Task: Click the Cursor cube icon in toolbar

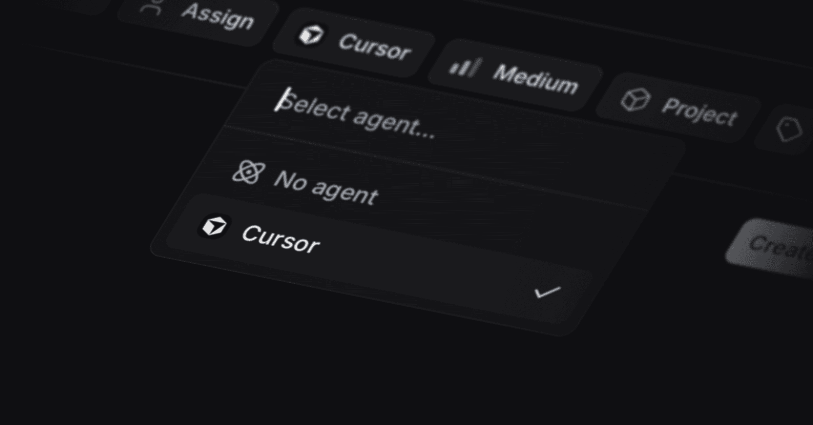Action: click(311, 35)
